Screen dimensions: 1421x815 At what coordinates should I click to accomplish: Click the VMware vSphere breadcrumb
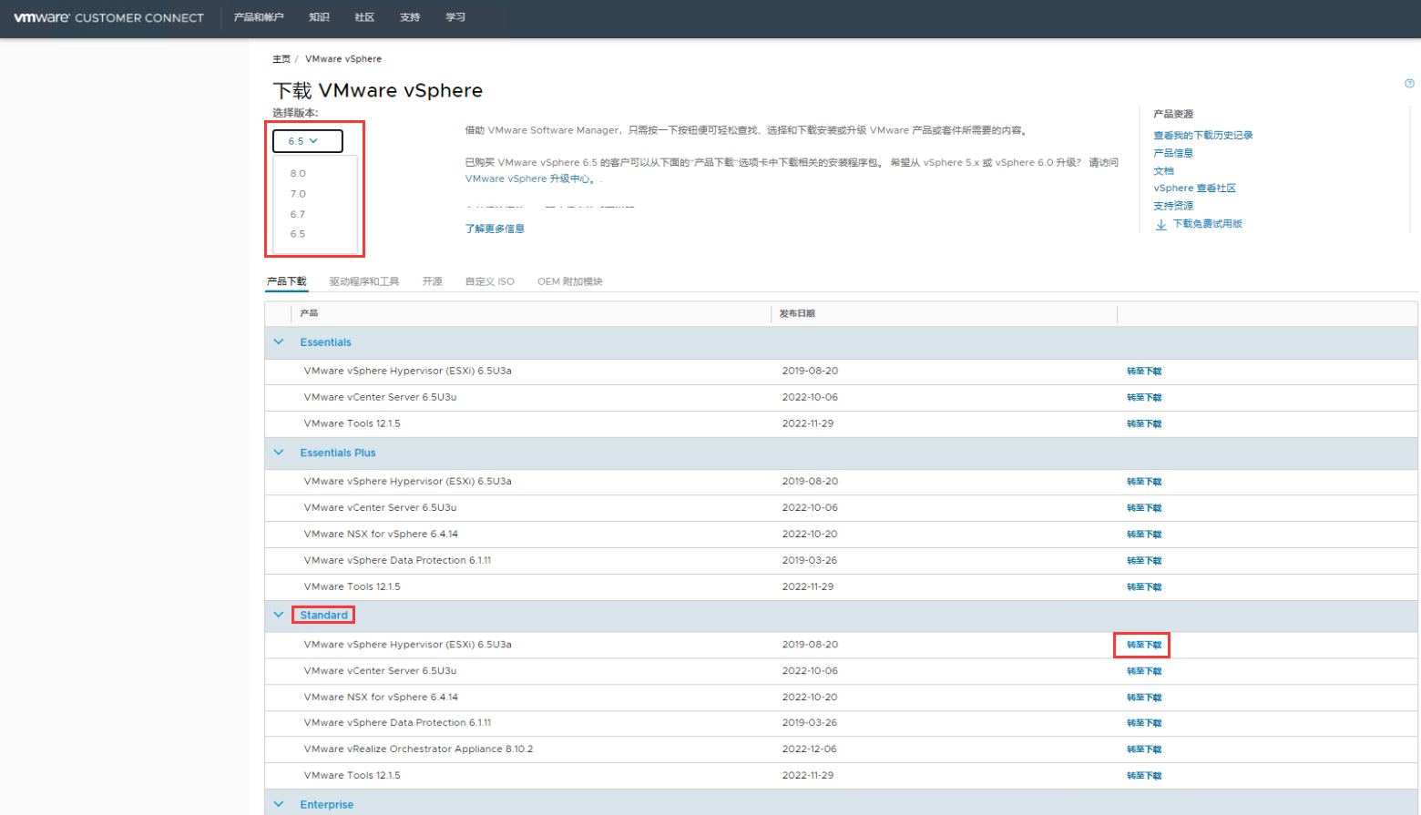(x=343, y=59)
